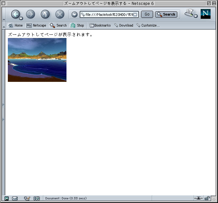Toggle the online/offline plug icon
218x203 pixels.
[x=198, y=198]
